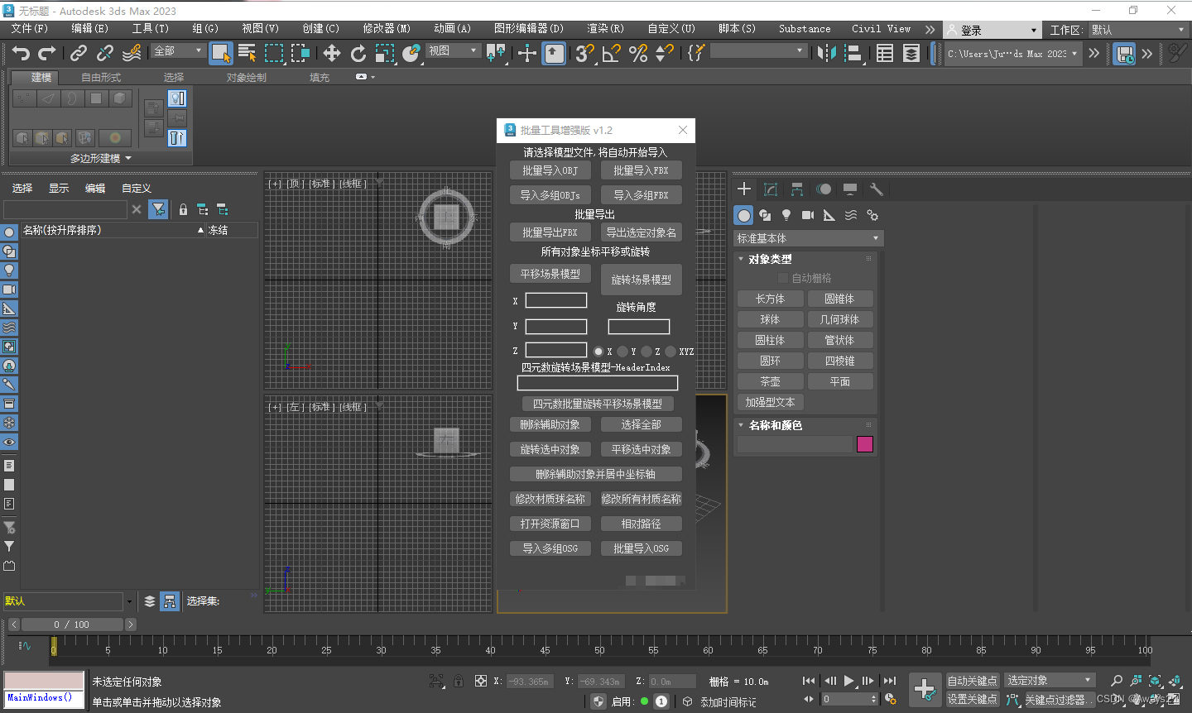1192x713 pixels.
Task: Open the 视图 reference coordinate dropdown
Action: 453,50
